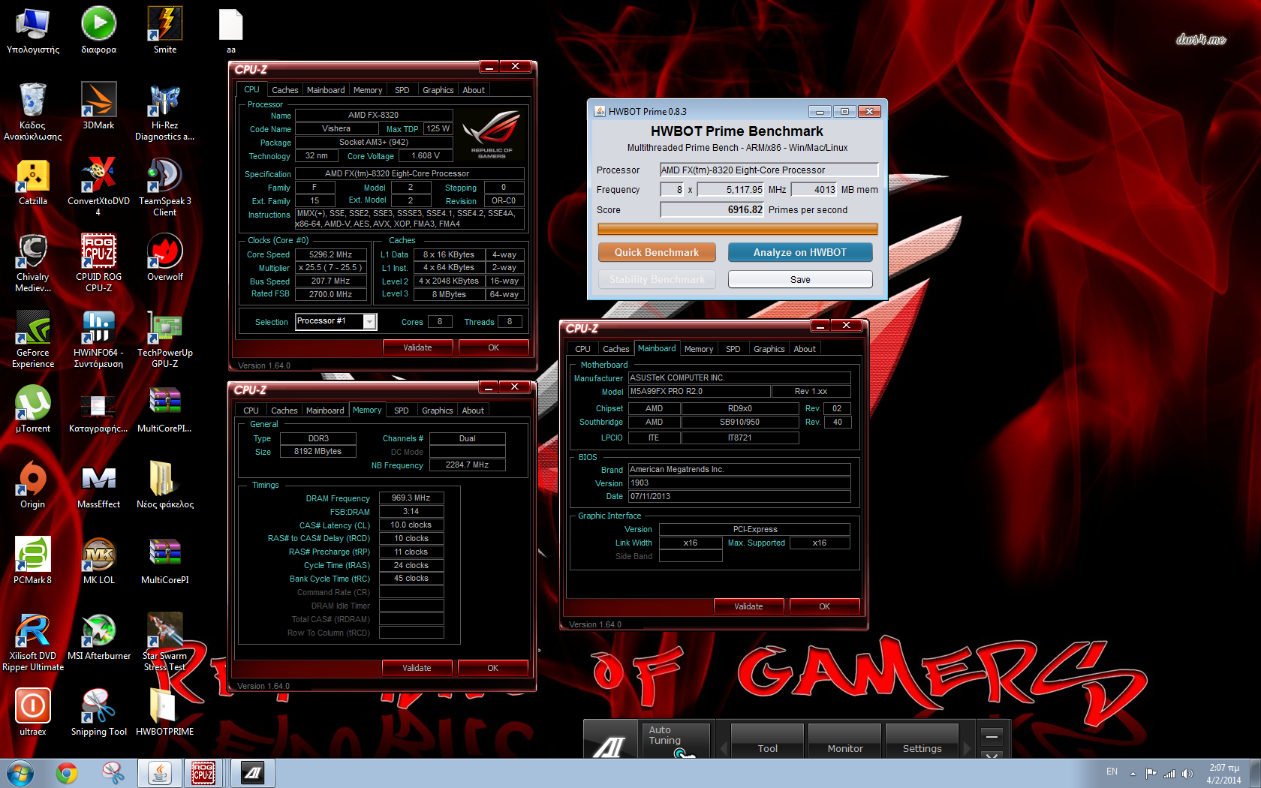This screenshot has width=1261, height=788.
Task: Click the AI Suite logo button
Action: click(610, 741)
